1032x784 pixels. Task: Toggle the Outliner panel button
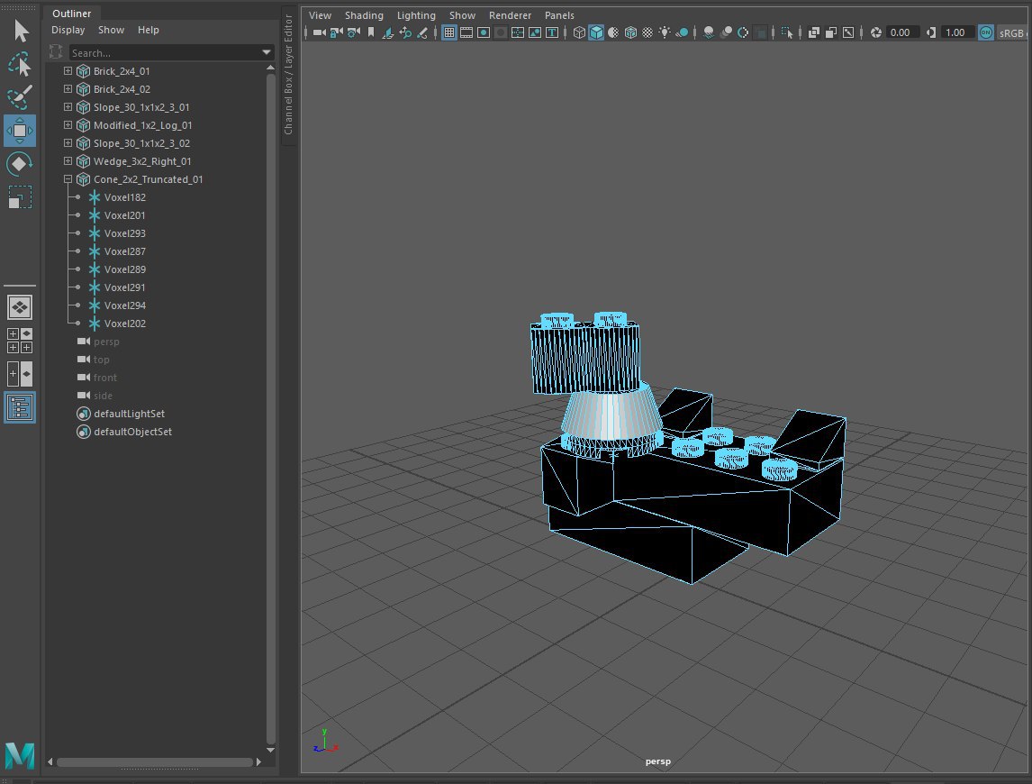[20, 407]
